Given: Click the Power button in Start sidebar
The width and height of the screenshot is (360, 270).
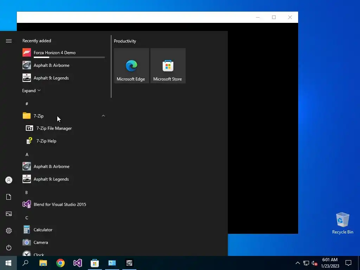Looking at the screenshot, I should coord(9,247).
